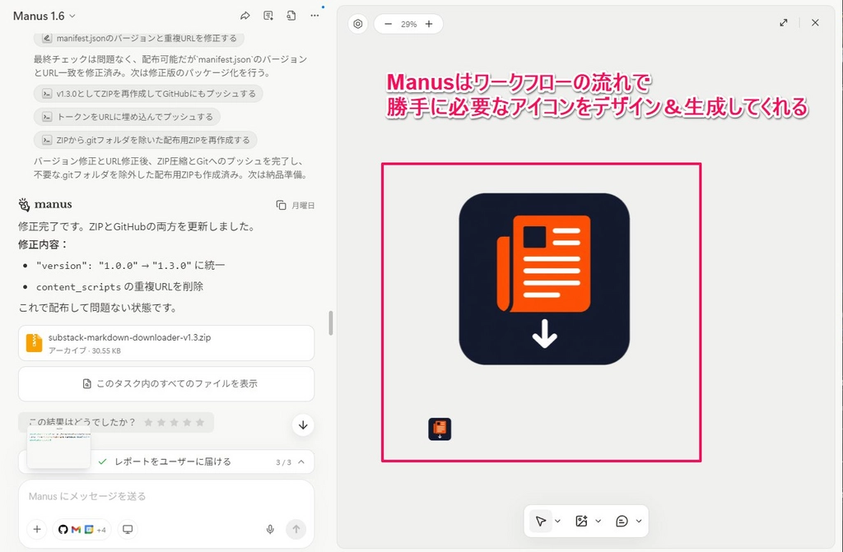
Task: Click the plus attach button in message box
Action: pos(37,530)
